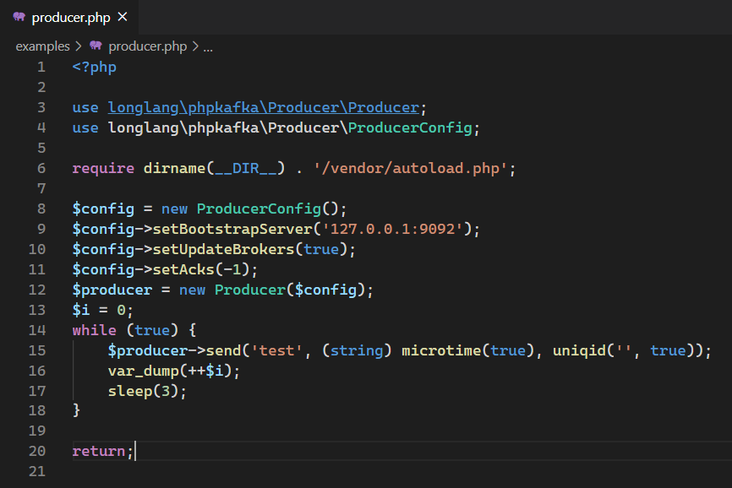
Task: Click the uniqid function call
Action: click(579, 350)
